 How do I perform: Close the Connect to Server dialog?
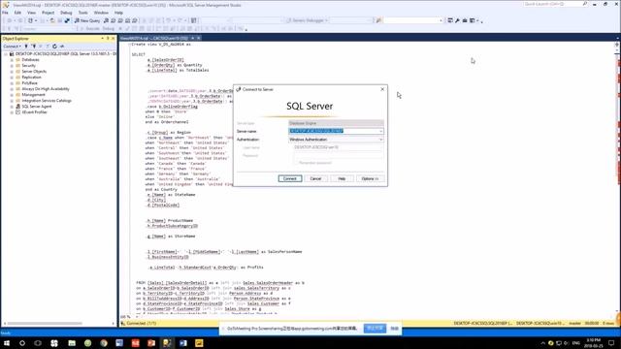click(382, 89)
